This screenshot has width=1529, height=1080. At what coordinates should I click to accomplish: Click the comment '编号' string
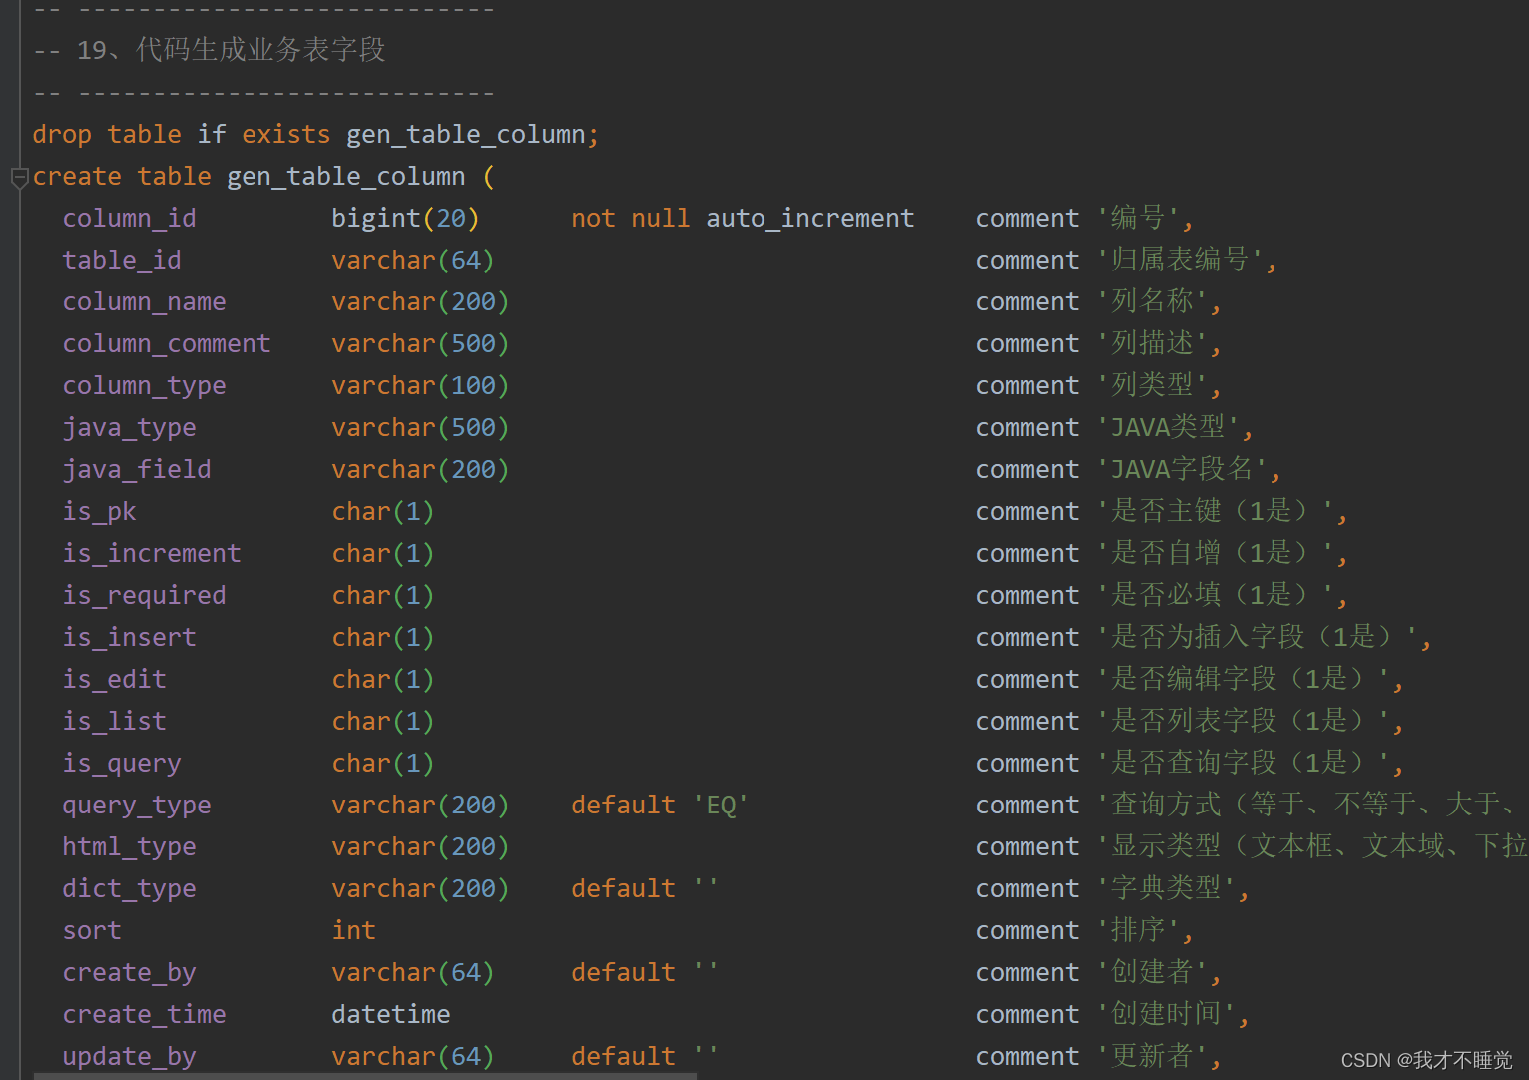(x=1144, y=218)
